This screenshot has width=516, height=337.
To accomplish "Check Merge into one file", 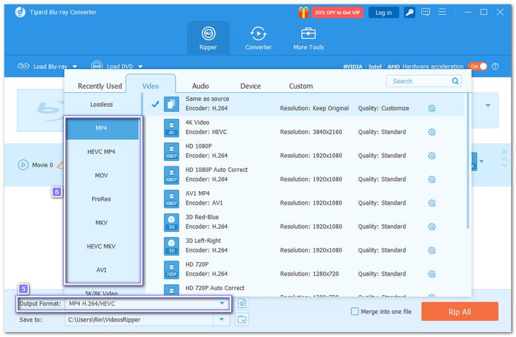I will point(354,311).
